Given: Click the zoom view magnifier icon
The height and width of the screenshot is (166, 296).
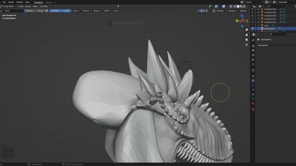Looking at the screenshot, I should tap(247, 30).
